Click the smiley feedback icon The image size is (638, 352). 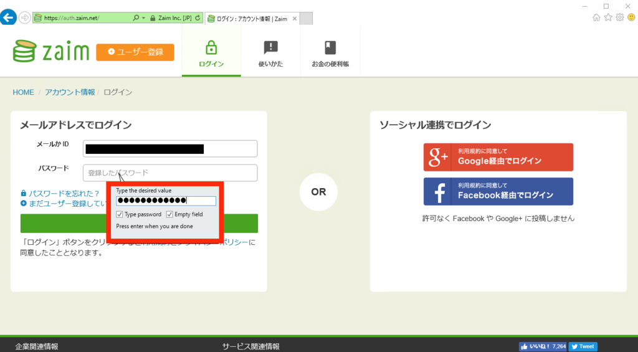point(631,17)
